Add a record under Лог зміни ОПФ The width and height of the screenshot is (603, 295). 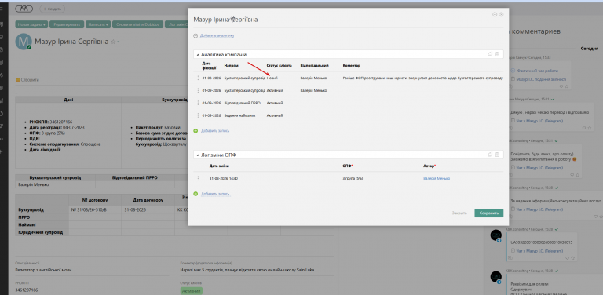pos(215,194)
